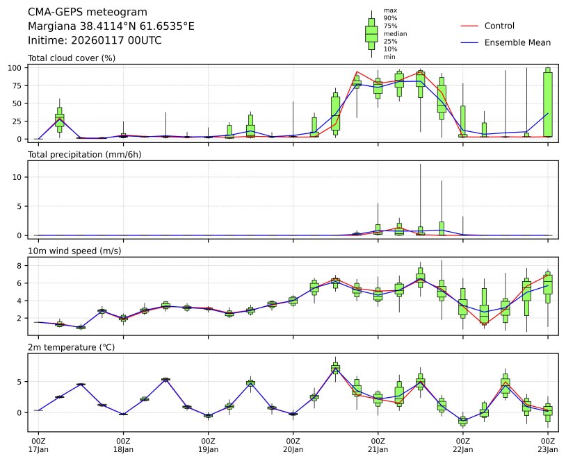Click the 00Z 21Jan x-axis label
Screen dimensions: 566x461
[x=378, y=445]
